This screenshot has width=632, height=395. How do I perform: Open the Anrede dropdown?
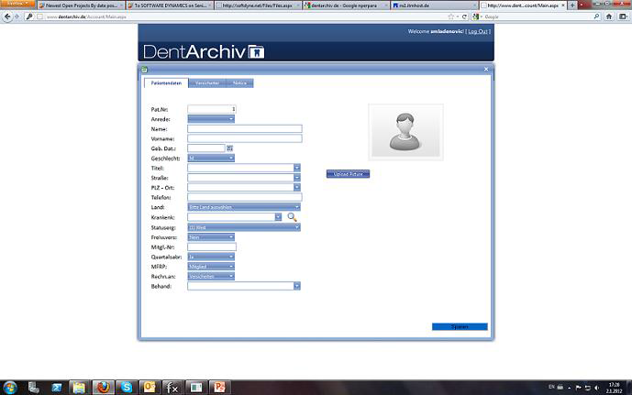pyautogui.click(x=211, y=119)
